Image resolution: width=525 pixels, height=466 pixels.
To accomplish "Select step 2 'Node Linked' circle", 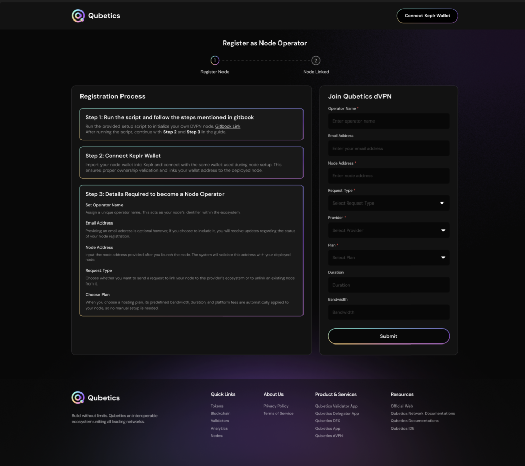I will [x=316, y=60].
